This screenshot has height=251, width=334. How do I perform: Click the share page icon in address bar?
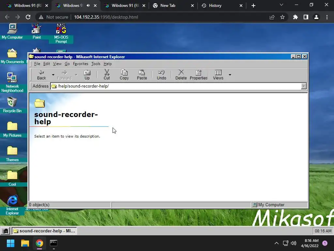click(x=272, y=17)
